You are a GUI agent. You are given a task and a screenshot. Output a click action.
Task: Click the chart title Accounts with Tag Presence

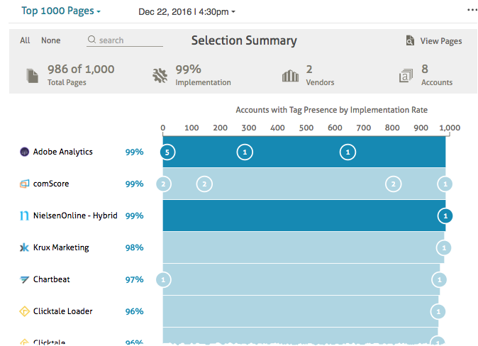click(332, 110)
